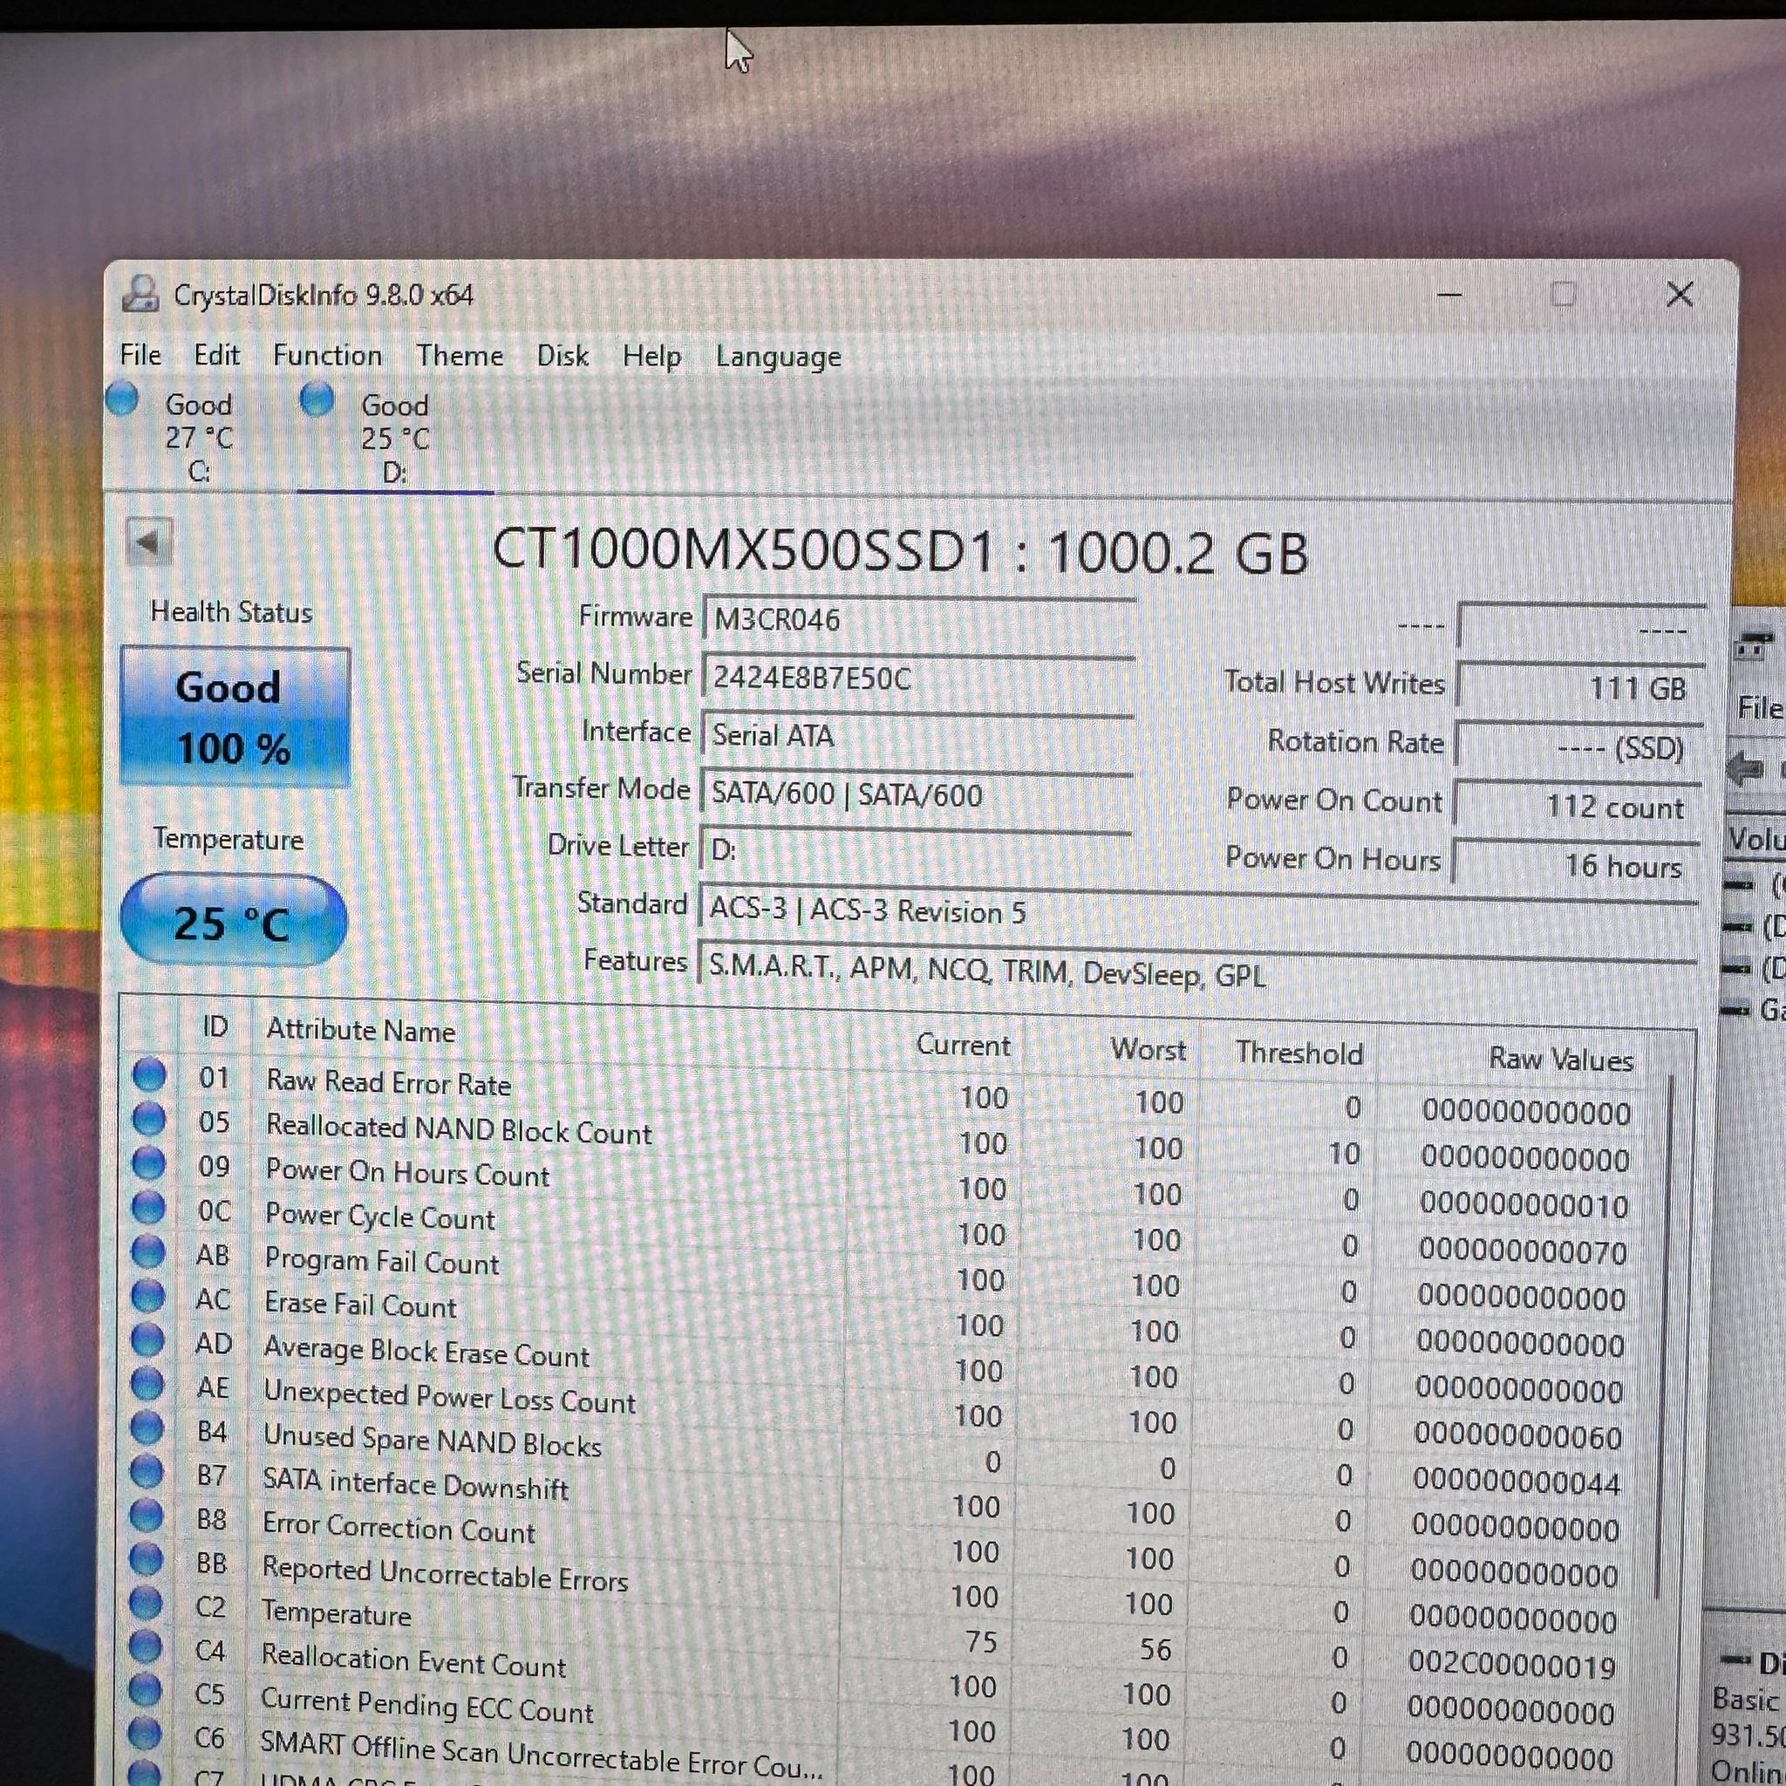This screenshot has width=1786, height=1786.
Task: Open the Help menu
Action: tap(651, 356)
